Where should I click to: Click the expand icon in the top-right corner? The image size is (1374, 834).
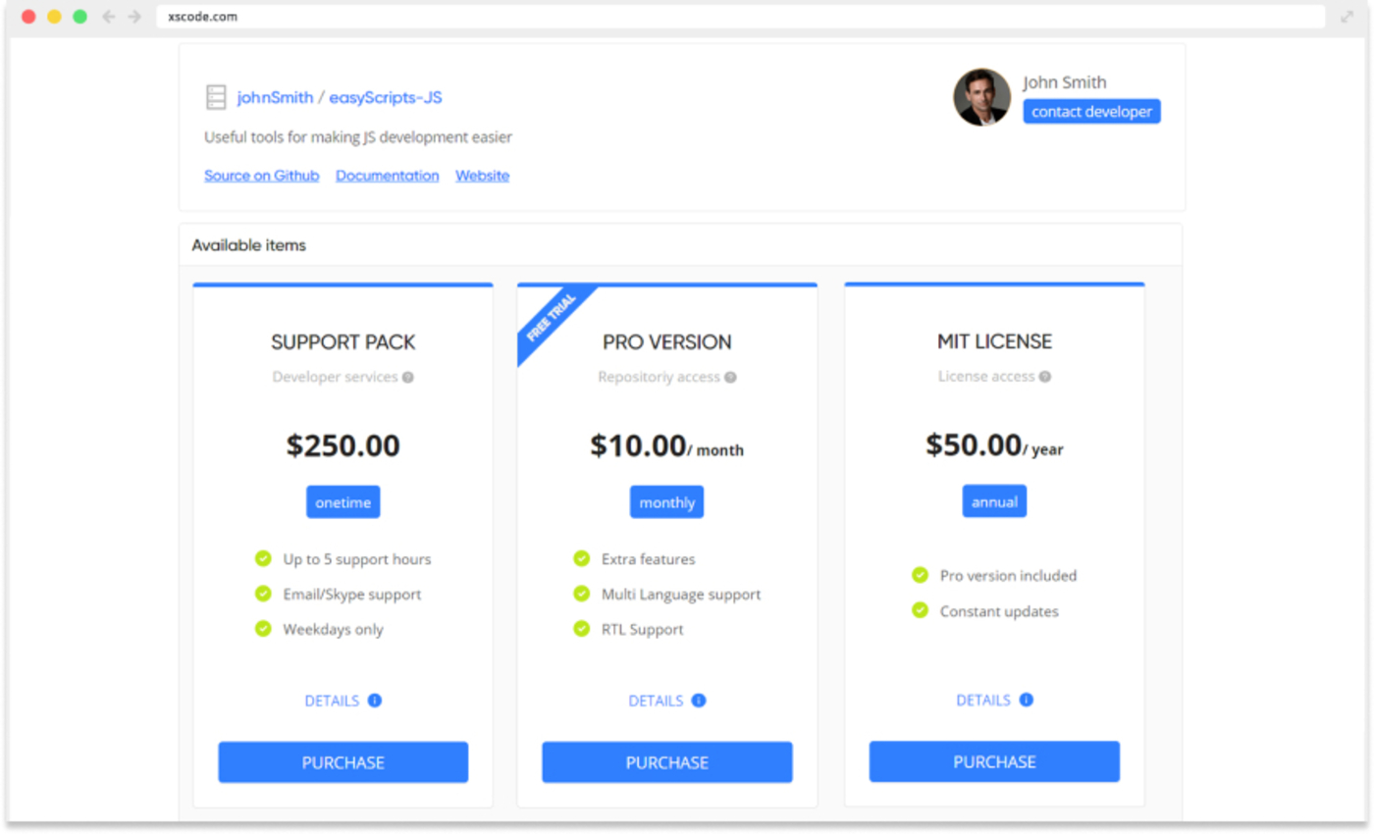1347,17
